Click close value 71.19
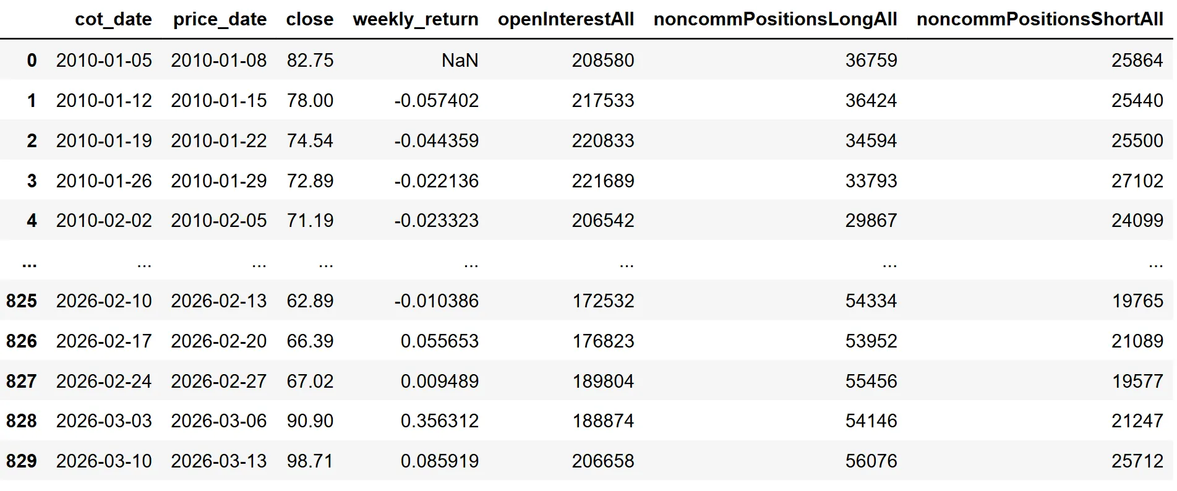The height and width of the screenshot is (491, 1177). click(x=310, y=220)
